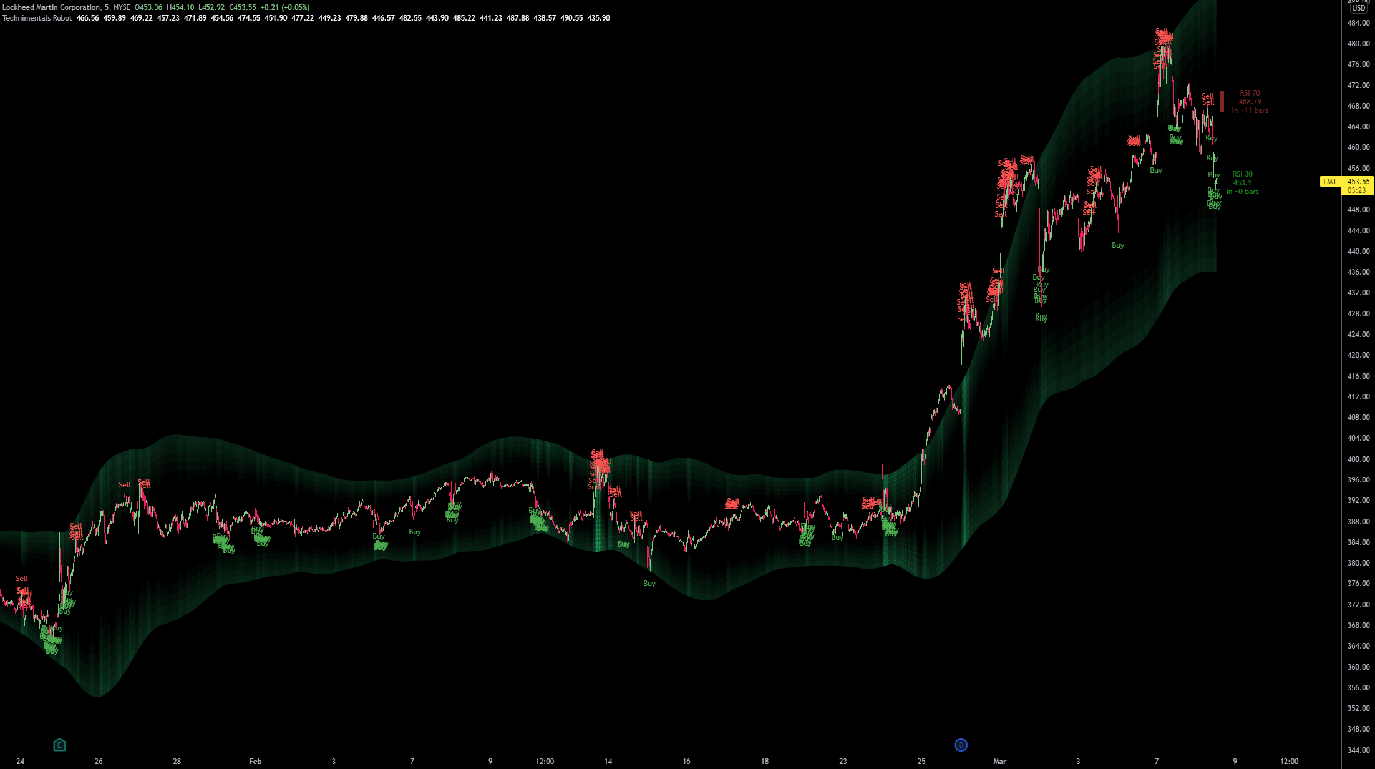Select the Lockheed Martin Corporation chart title
Screen dimensions: 1375x769
click(x=51, y=7)
